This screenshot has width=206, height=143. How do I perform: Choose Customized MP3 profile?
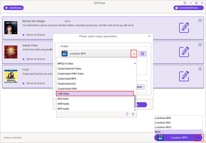point(95,78)
